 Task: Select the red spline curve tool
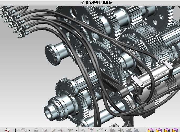7,130
